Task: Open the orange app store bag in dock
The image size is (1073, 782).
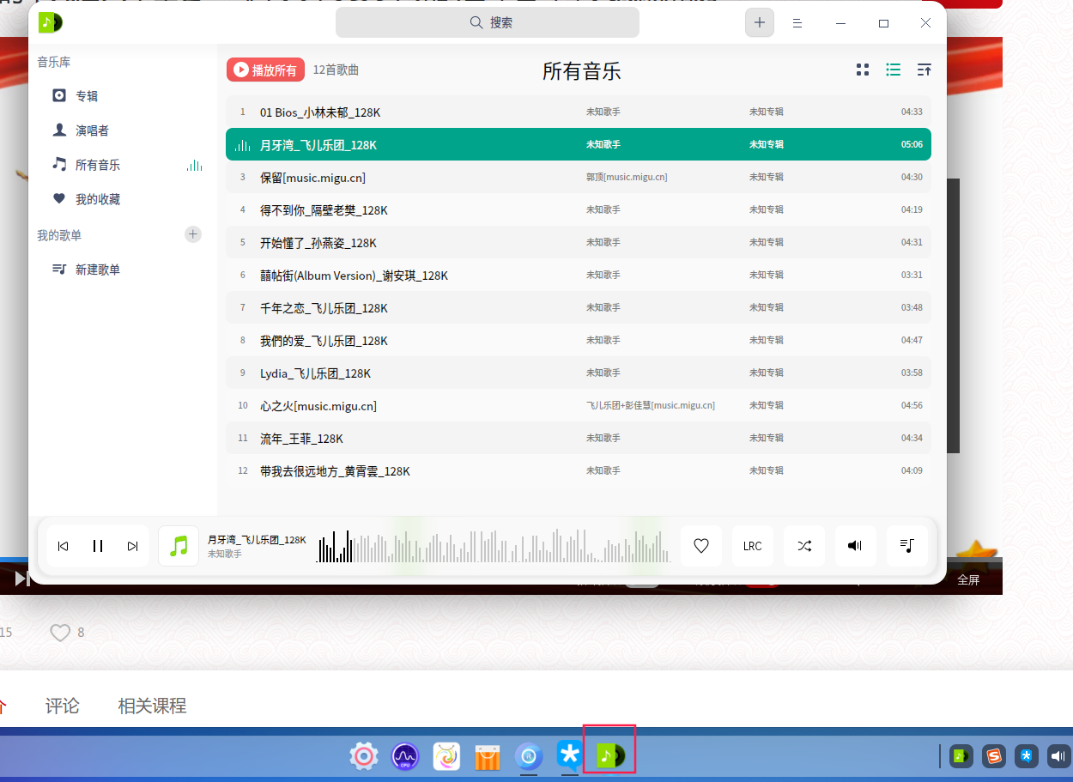Action: click(x=488, y=756)
